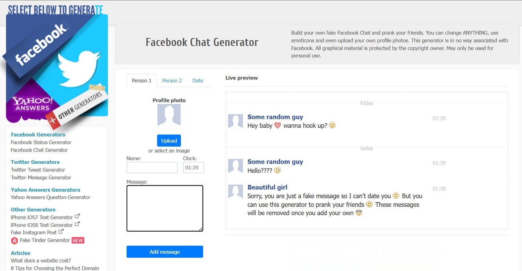Viewport: 522px width, 271px height.
Task: Open the Articles heading link
Action: 20,253
